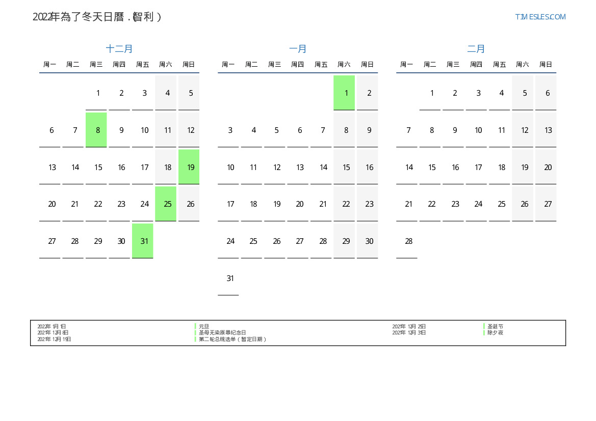Select January 31 in the 一月 calendar
This screenshot has width=596, height=421.
228,278
